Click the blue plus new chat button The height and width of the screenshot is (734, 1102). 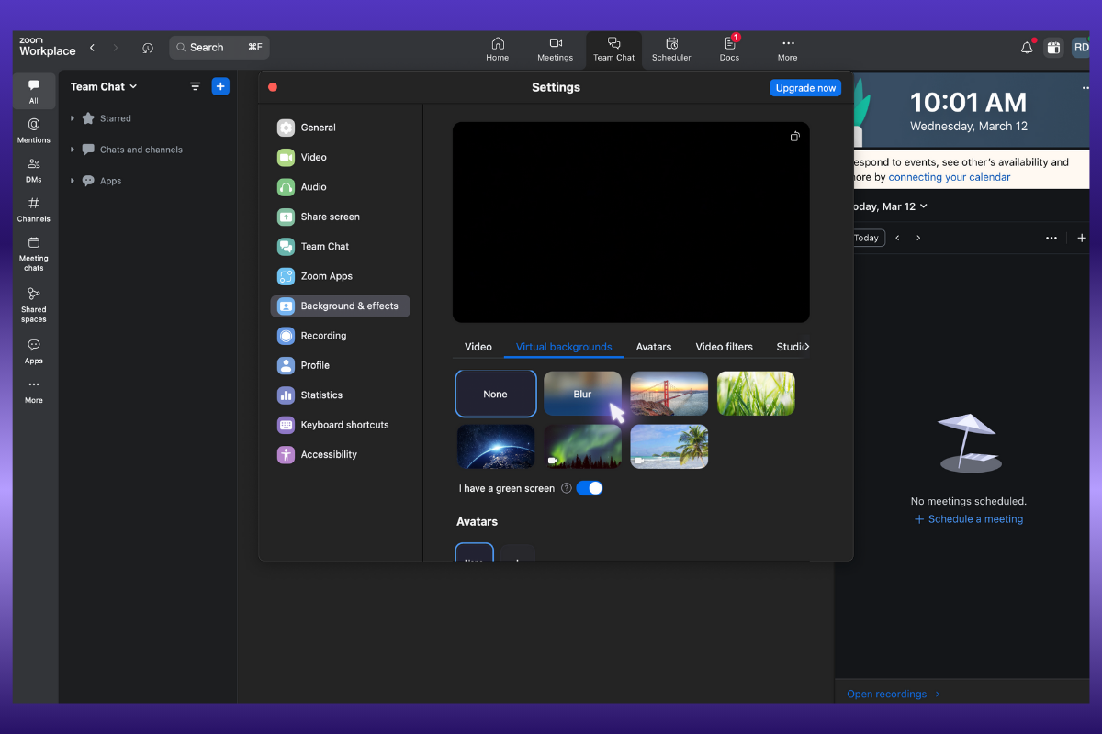220,86
